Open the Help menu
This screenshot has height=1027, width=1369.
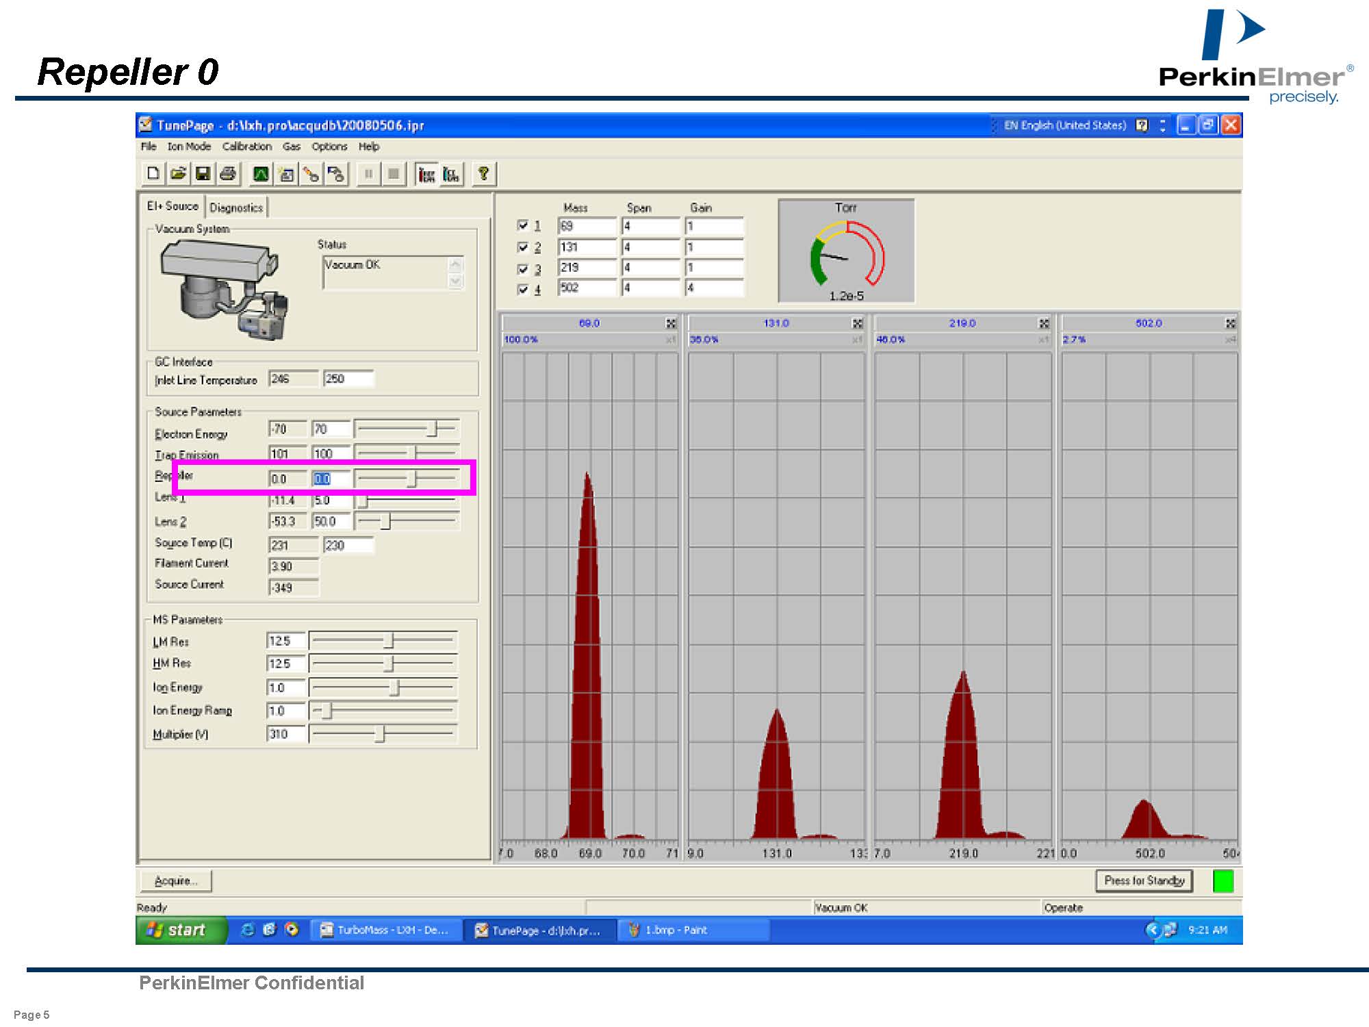369,147
